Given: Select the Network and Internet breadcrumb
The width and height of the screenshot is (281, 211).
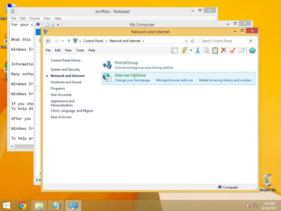Looking at the screenshot, I should (125, 41).
